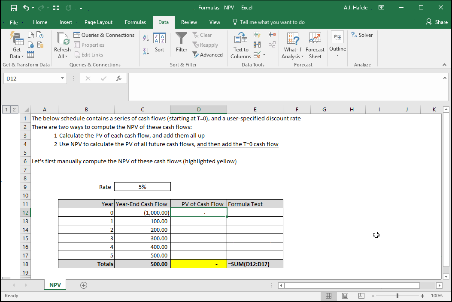
Task: Click the Select All corner triangle
Action: click(x=26, y=110)
